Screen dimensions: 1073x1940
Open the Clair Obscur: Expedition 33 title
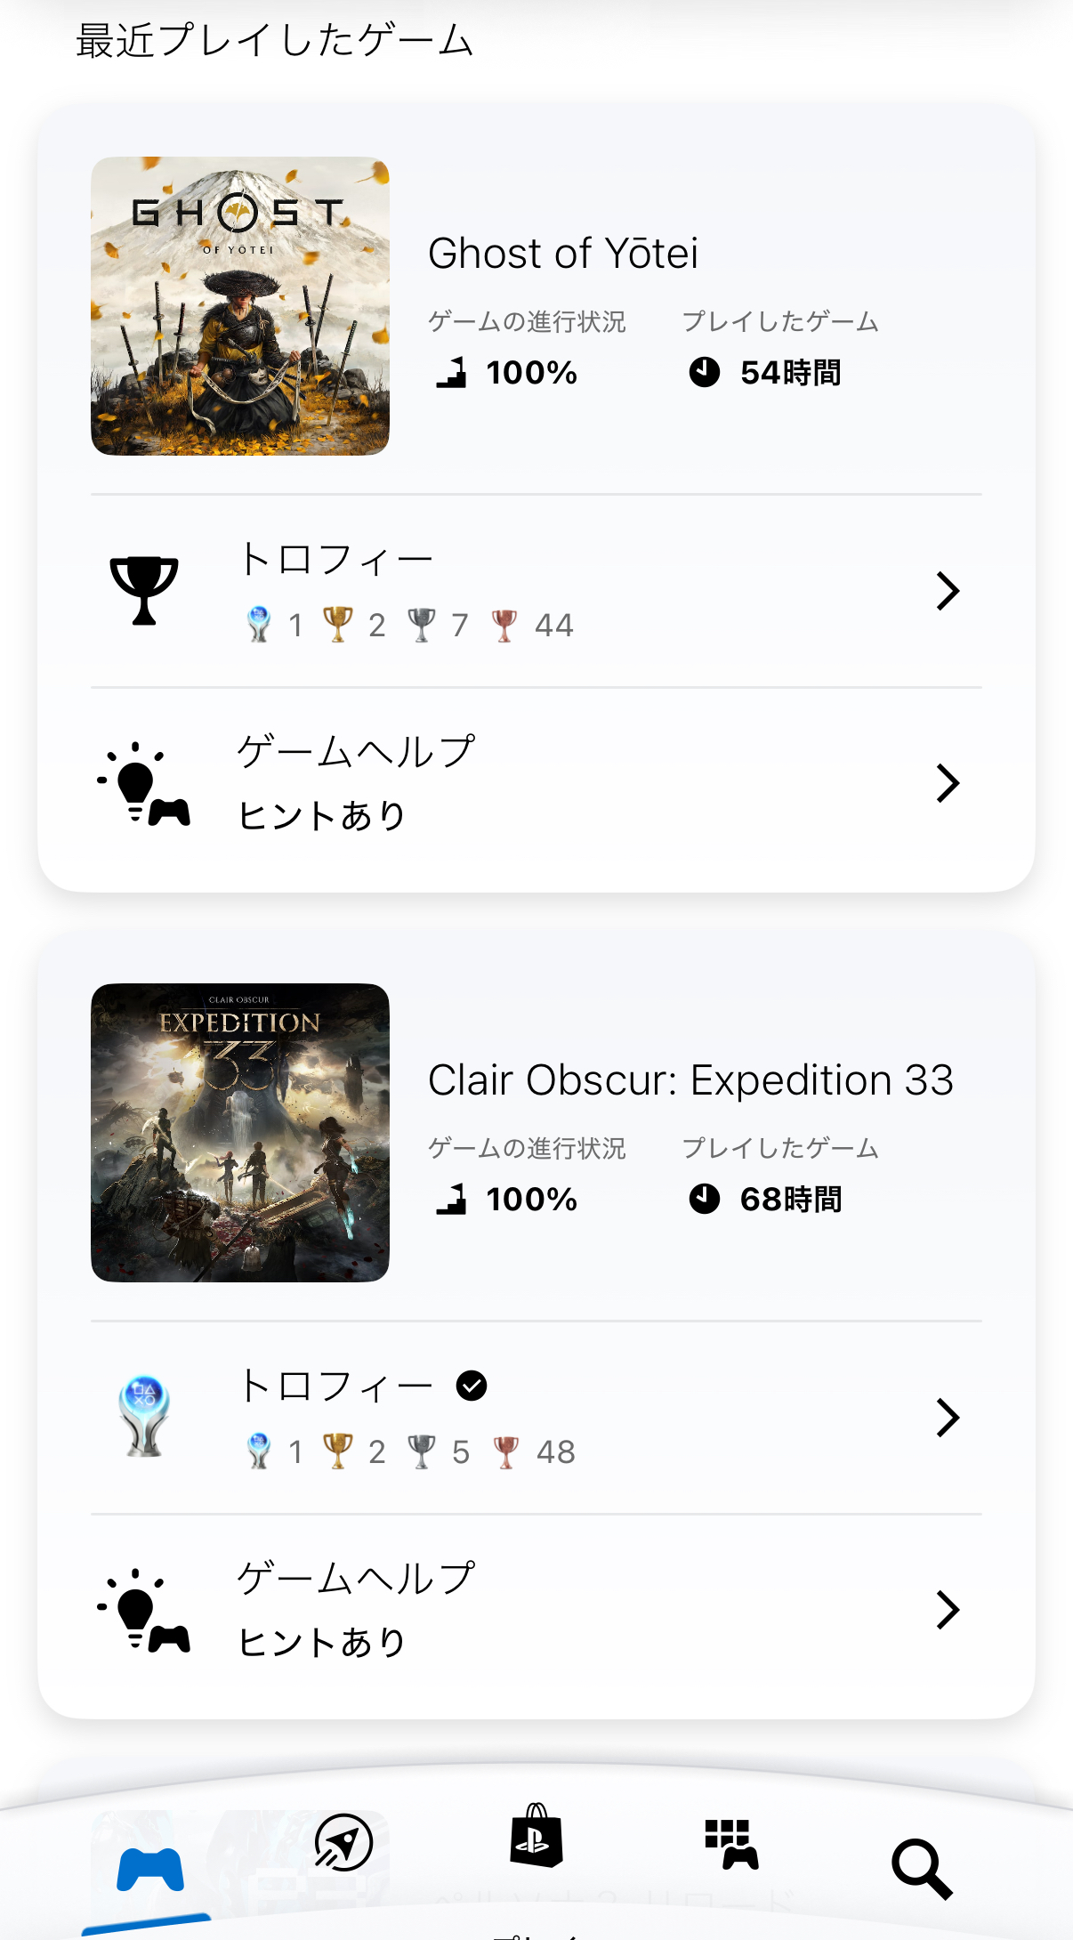click(x=690, y=1080)
